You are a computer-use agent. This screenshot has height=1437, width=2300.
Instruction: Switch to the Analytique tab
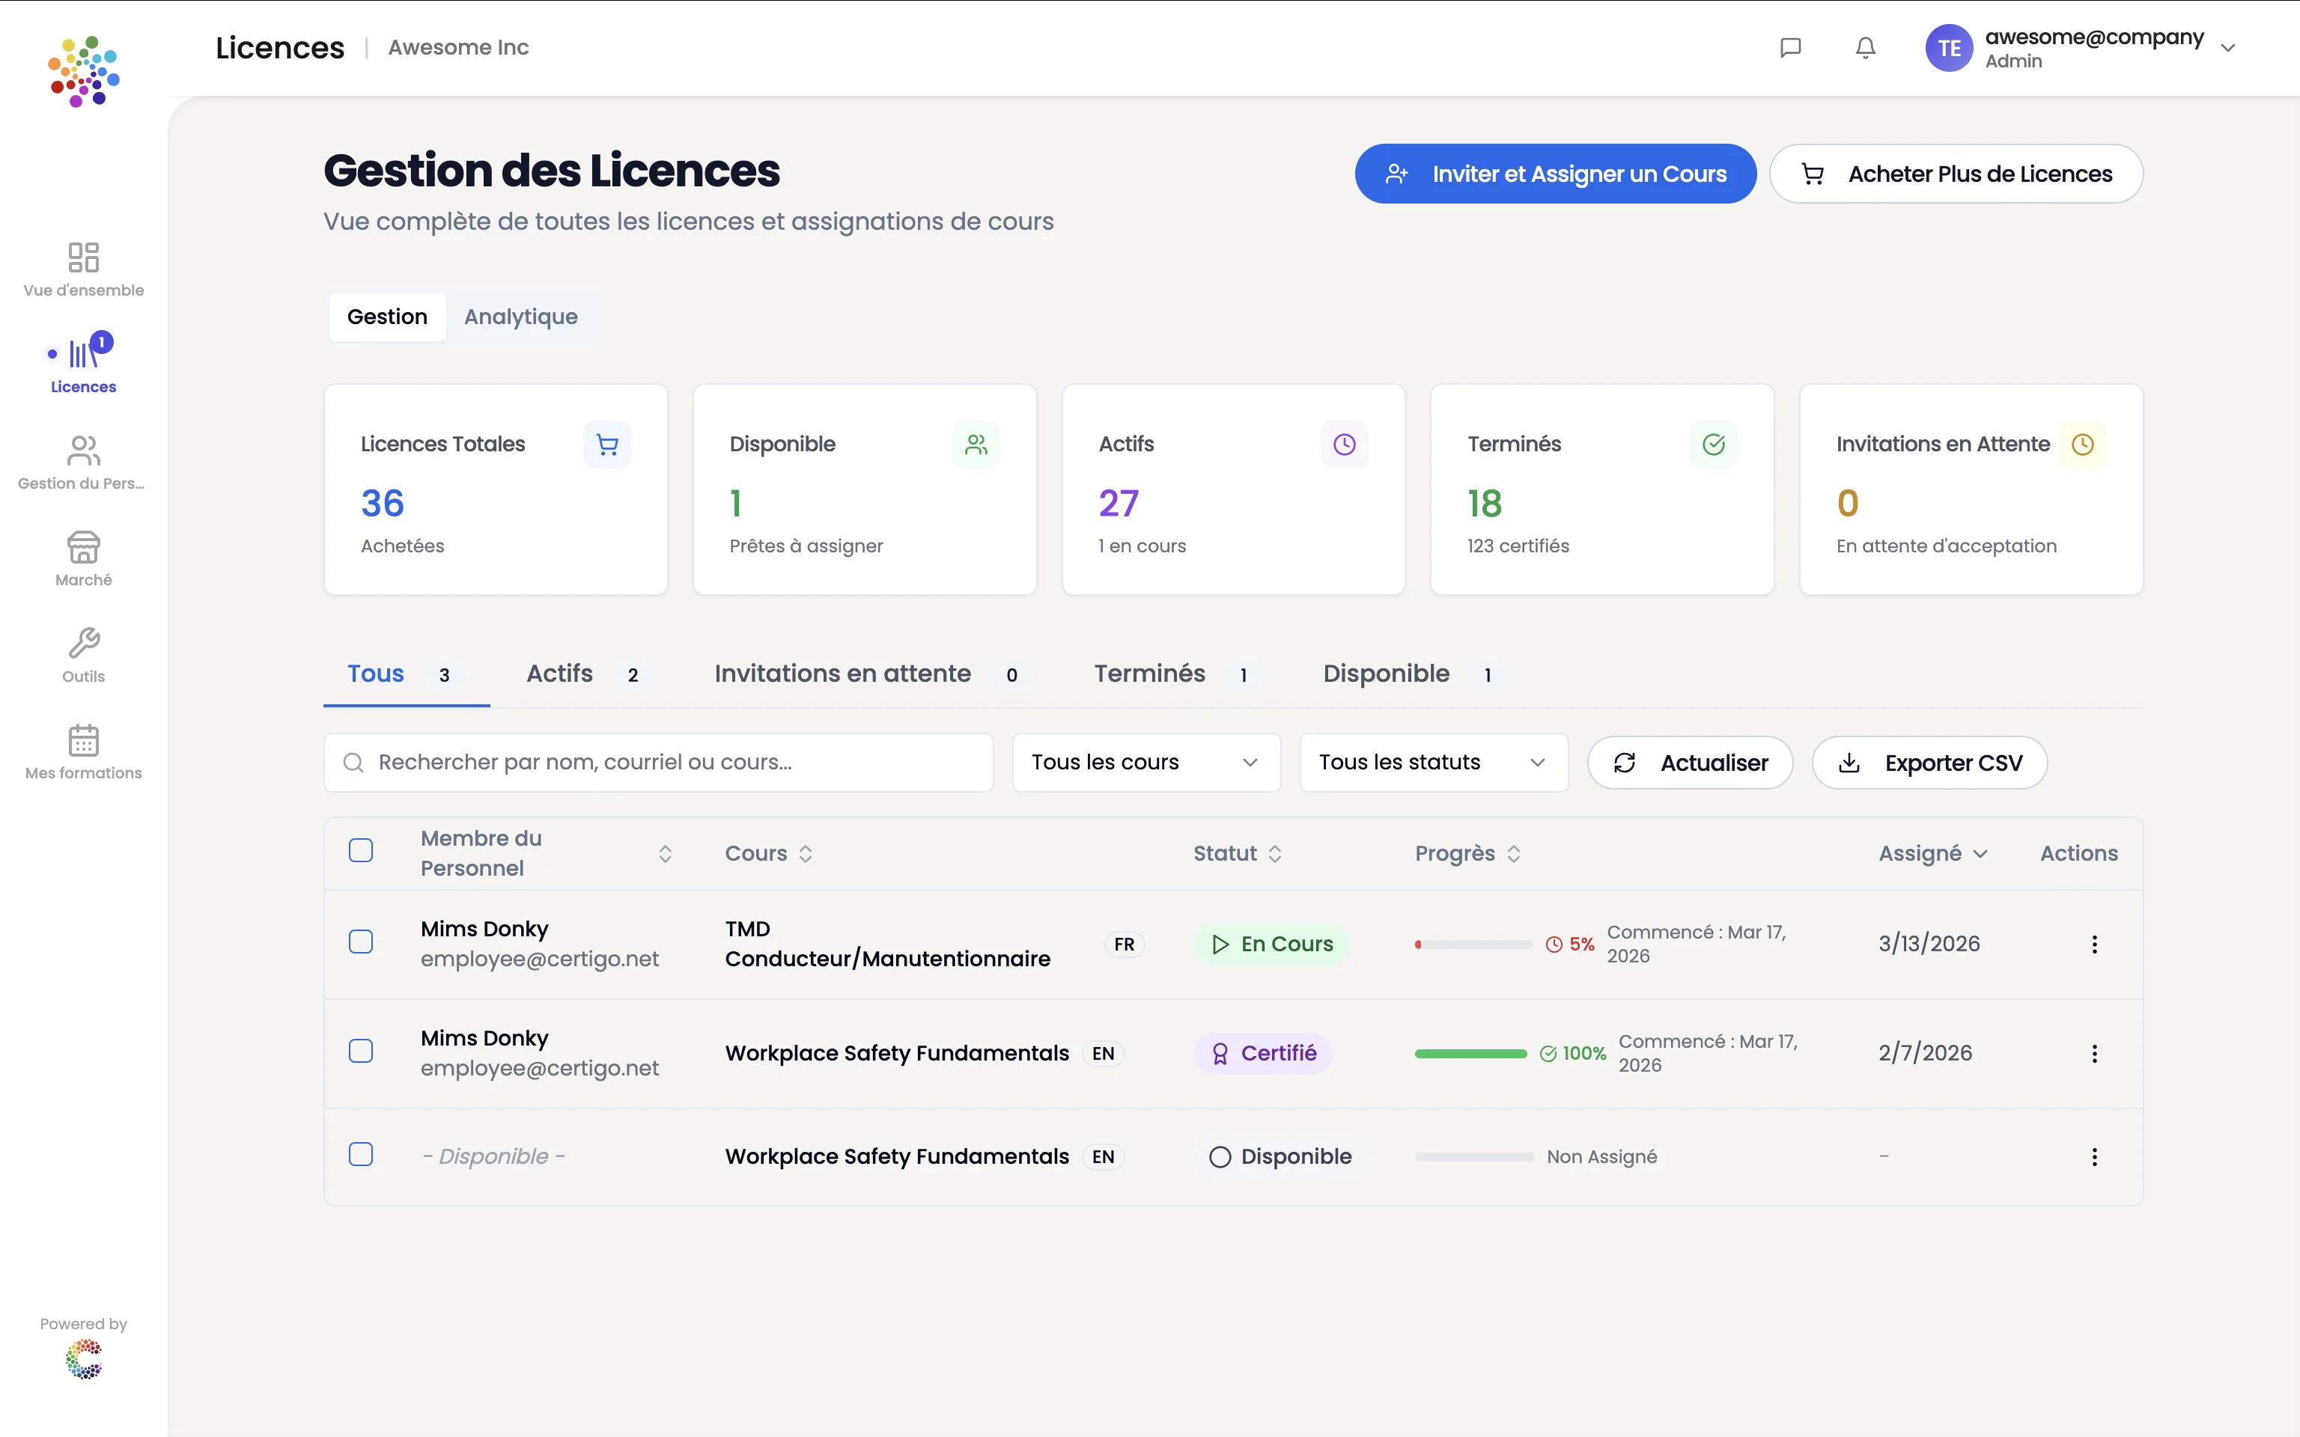(520, 317)
